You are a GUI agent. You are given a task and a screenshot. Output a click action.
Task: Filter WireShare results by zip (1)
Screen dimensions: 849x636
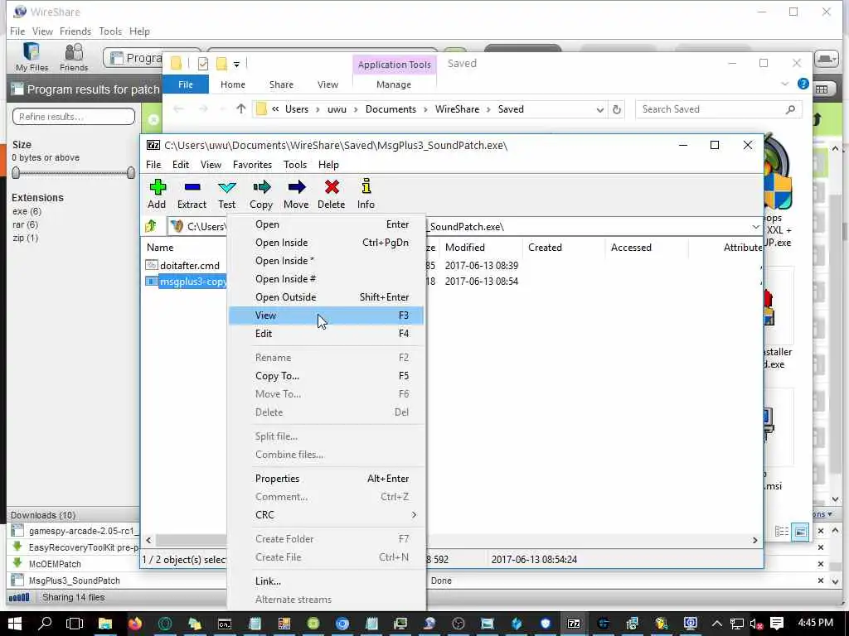[x=26, y=238]
